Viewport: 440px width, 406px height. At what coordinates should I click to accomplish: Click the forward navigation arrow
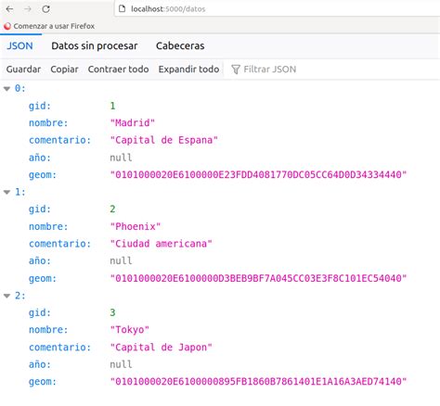click(28, 9)
